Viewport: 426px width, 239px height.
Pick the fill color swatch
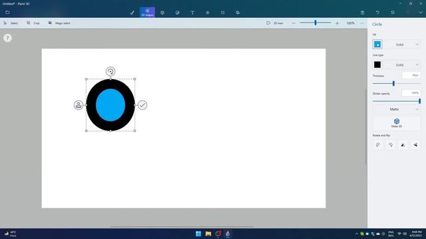tap(377, 44)
